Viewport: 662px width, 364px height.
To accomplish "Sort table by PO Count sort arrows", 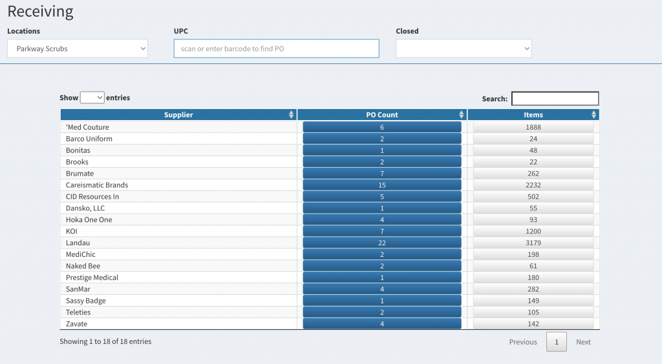I will 461,115.
